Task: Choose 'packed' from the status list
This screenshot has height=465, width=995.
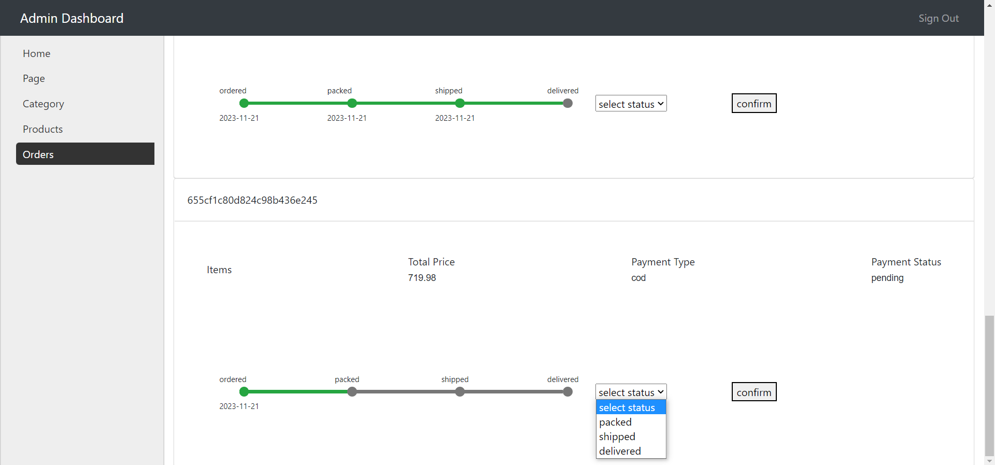Action: click(615, 422)
